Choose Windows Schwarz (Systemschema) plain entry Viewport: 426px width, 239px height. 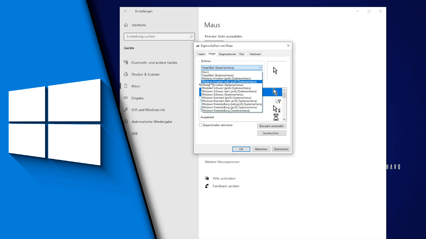232,95
